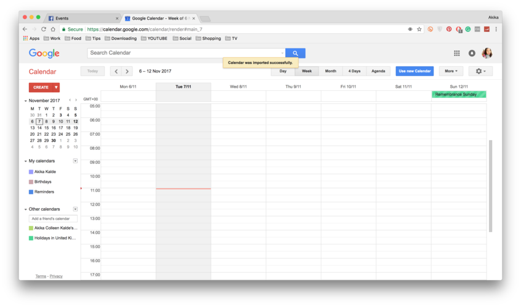The width and height of the screenshot is (521, 307).
Task: Open the settings gear menu
Action: [x=480, y=71]
